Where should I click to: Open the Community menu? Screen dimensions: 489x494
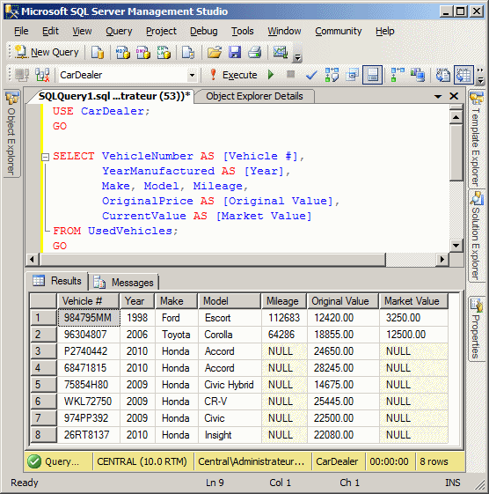pyautogui.click(x=339, y=31)
